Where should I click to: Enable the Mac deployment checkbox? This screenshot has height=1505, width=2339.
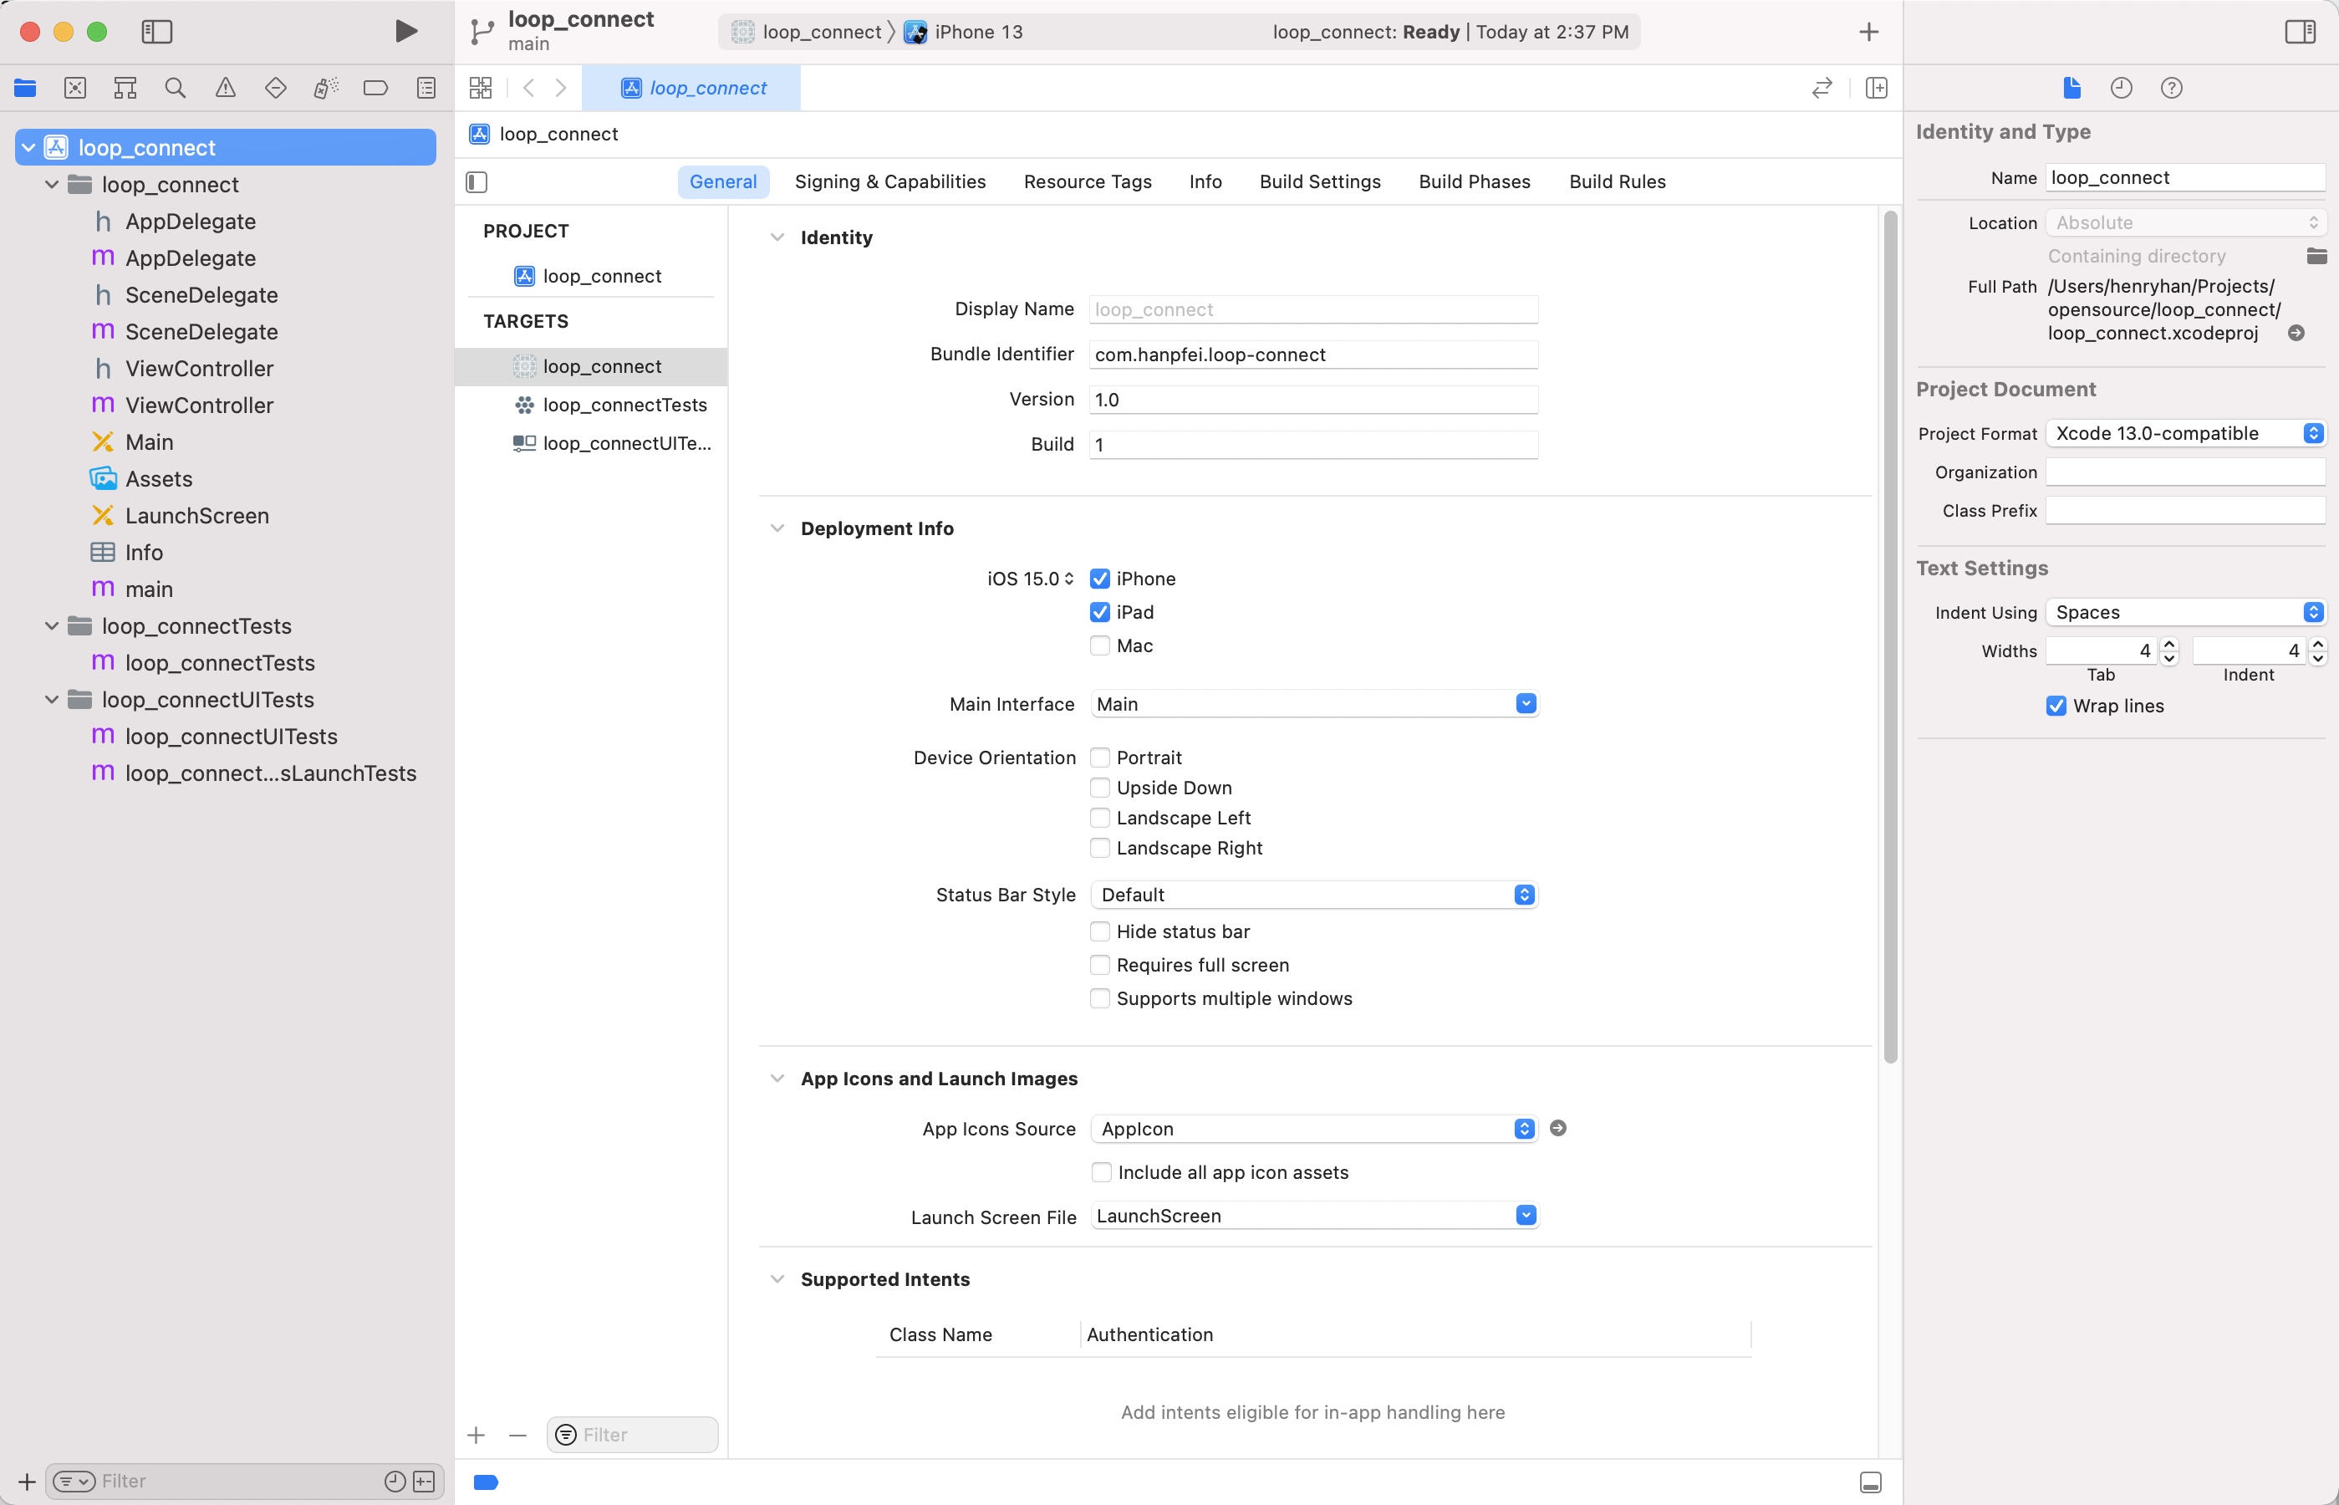point(1100,646)
